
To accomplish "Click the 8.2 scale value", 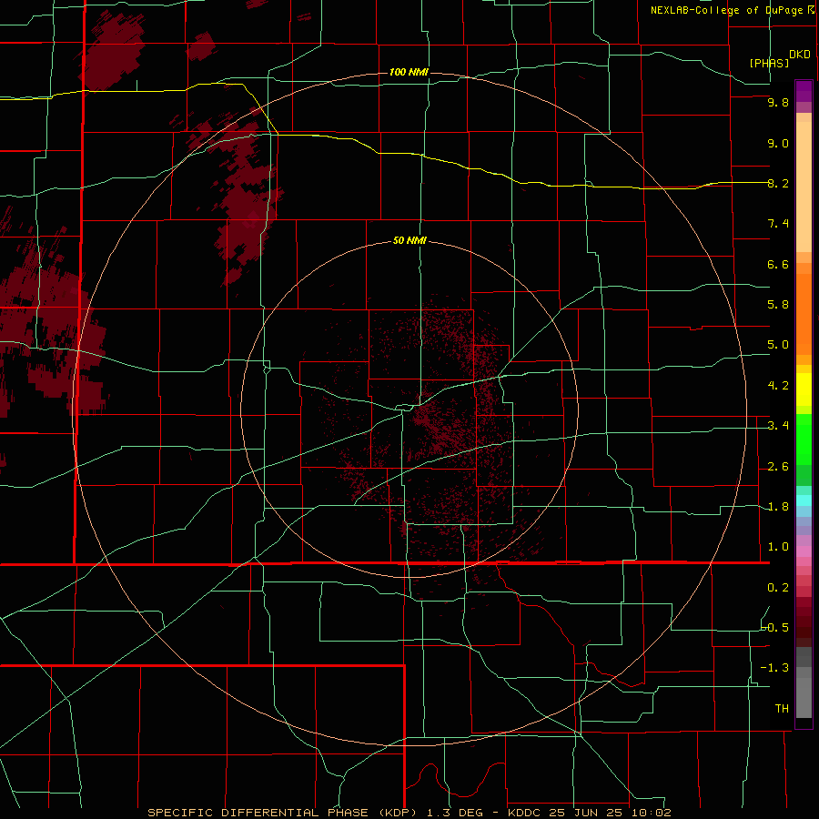I will coord(778,183).
